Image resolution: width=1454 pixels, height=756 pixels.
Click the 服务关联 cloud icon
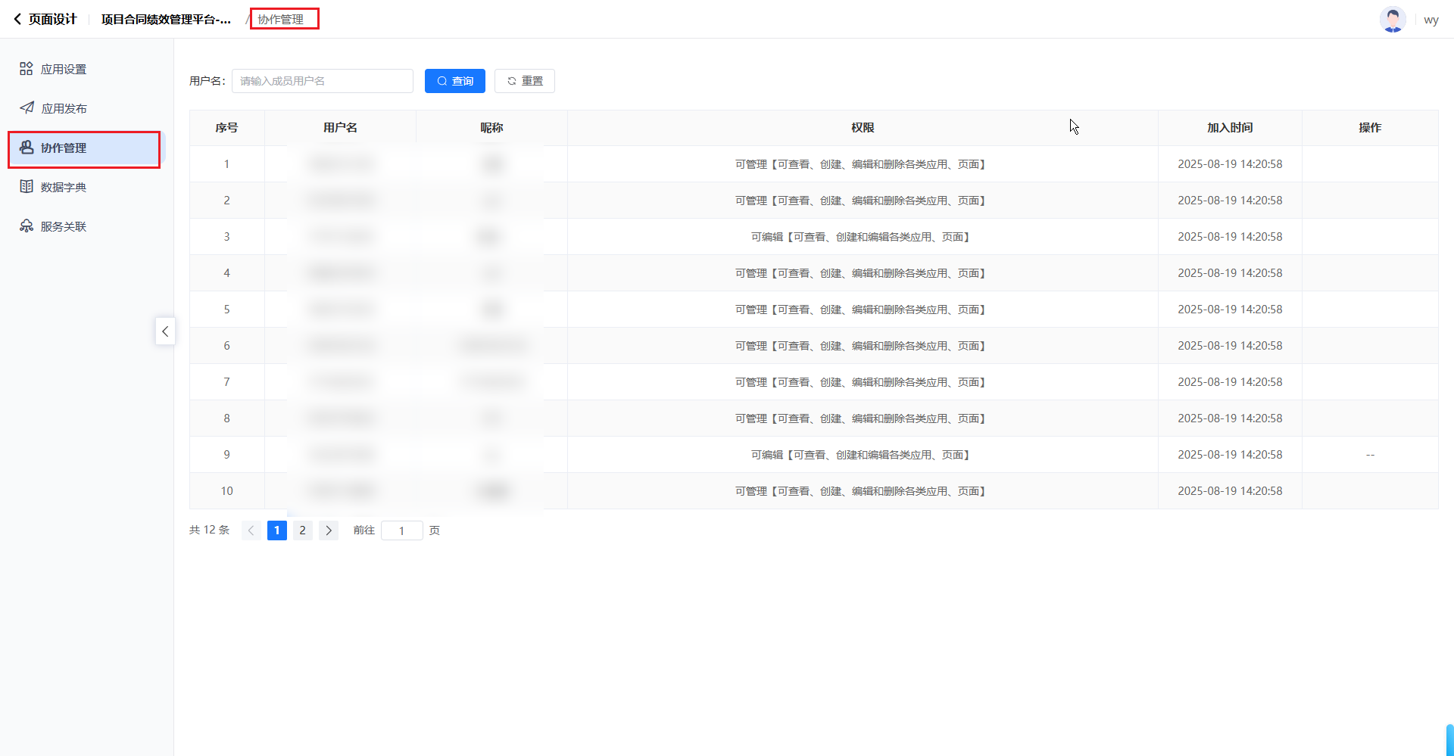click(x=27, y=226)
